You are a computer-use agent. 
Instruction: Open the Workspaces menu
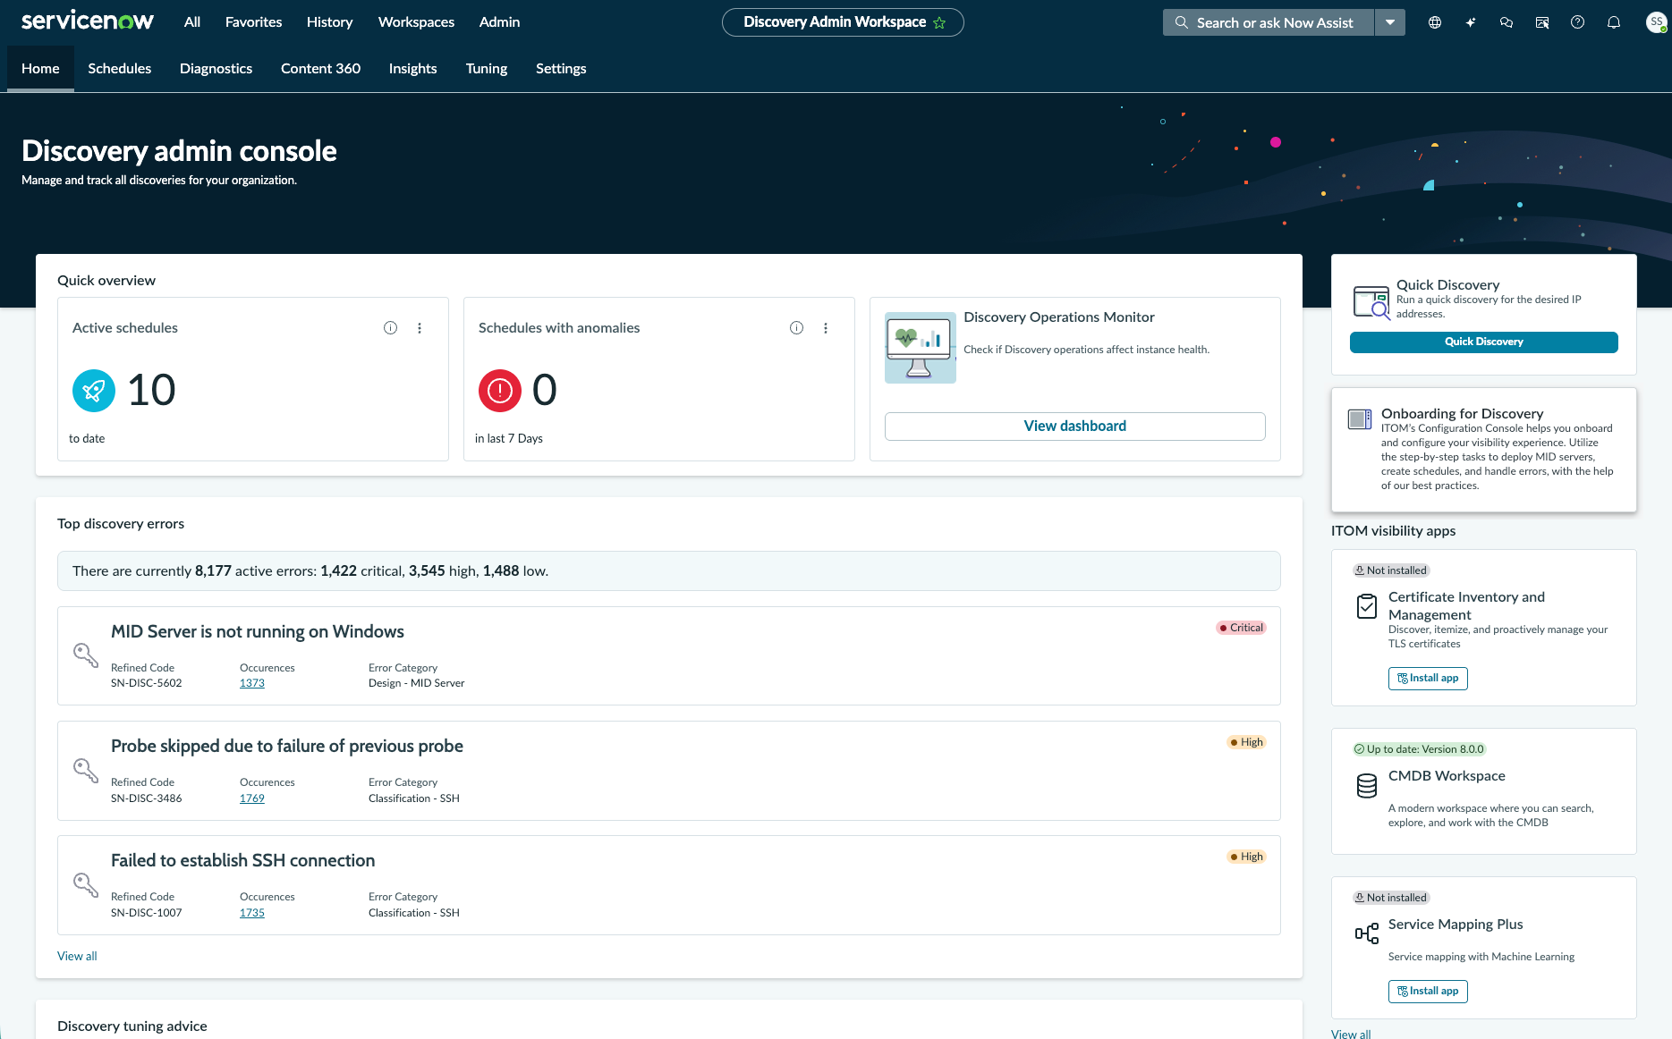pos(416,22)
